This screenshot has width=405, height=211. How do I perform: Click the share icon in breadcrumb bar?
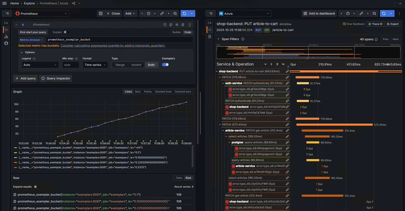74,3
